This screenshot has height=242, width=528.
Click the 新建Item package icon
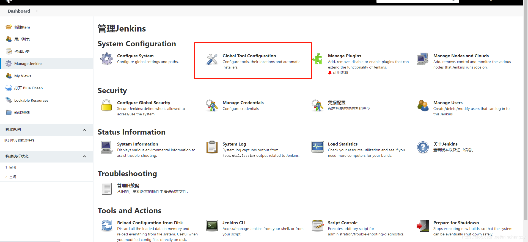point(9,27)
